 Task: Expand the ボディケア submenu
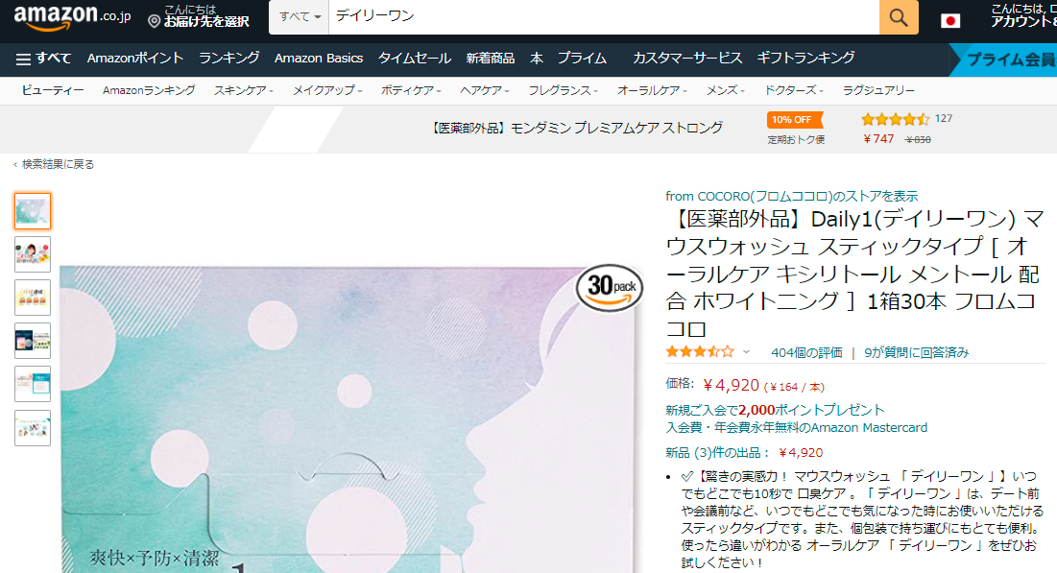pos(411,90)
